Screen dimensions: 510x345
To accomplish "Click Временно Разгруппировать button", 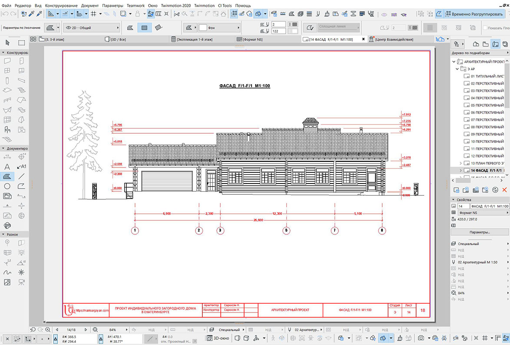I will 474,14.
